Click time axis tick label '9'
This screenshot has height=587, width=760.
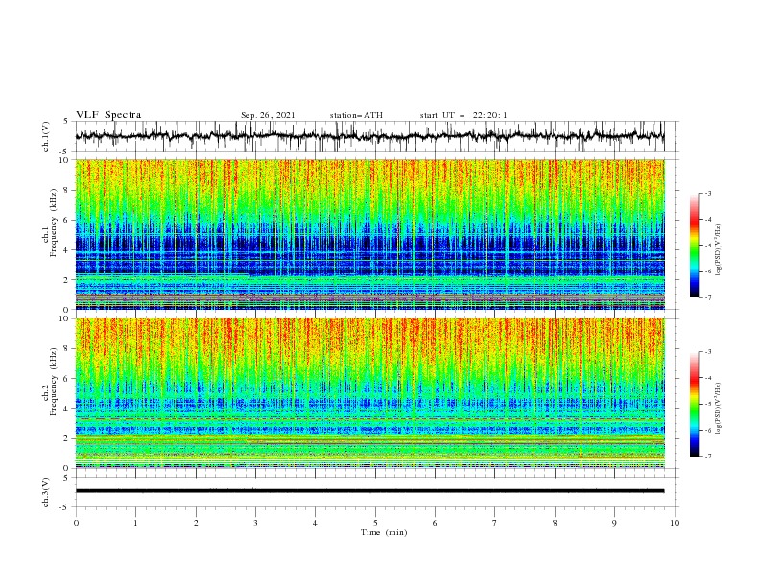pos(614,523)
